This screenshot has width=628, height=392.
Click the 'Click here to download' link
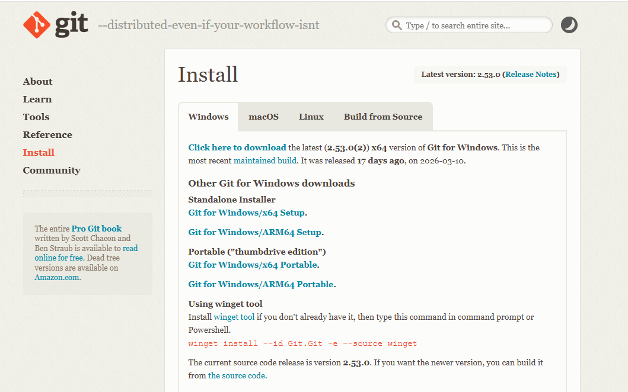pyautogui.click(x=237, y=147)
